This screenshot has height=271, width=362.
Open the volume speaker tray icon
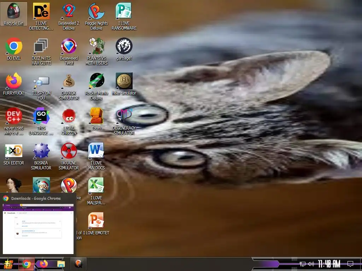311,264
